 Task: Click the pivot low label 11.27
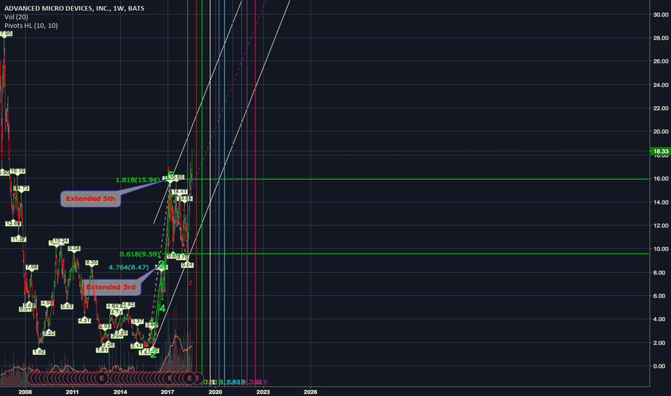click(19, 239)
